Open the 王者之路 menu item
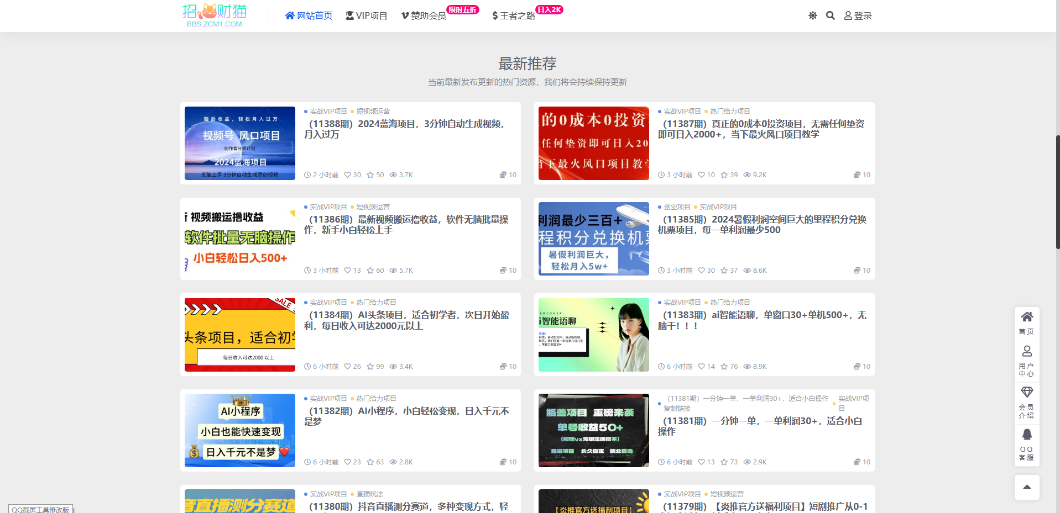This screenshot has height=513, width=1060. (x=514, y=16)
